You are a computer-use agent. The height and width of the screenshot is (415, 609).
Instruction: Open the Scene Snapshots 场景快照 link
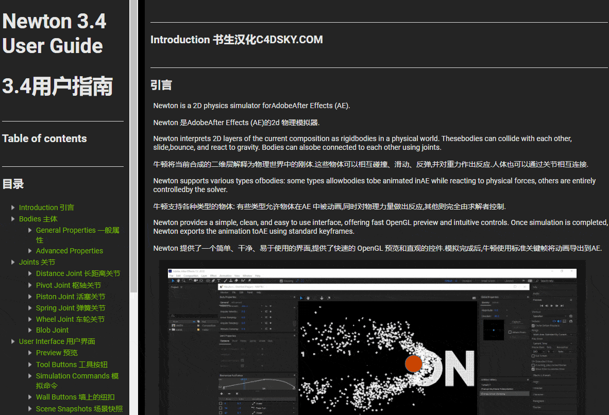[79, 409]
